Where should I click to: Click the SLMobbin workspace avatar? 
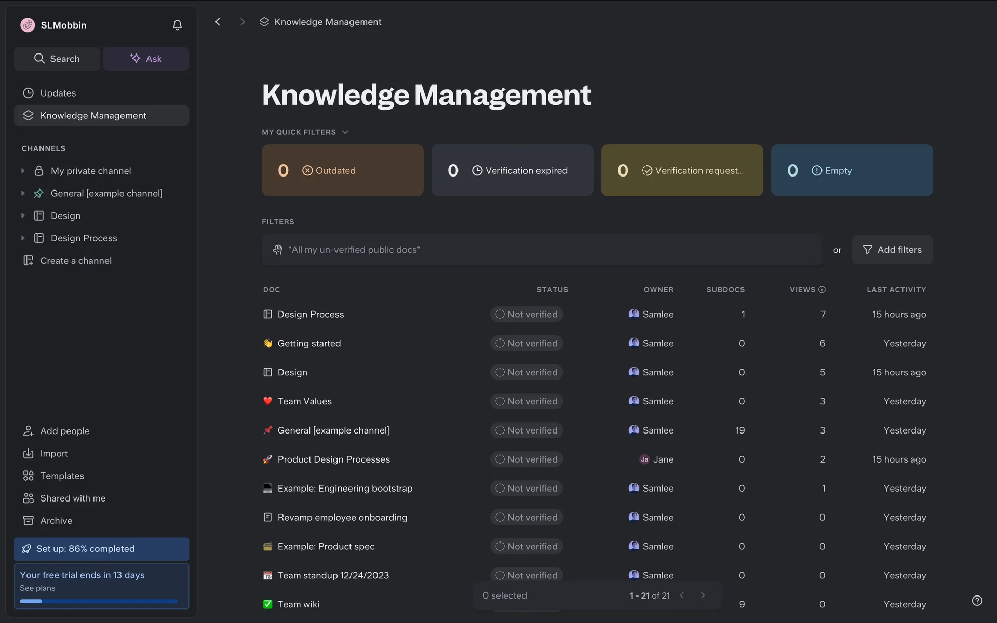point(28,25)
